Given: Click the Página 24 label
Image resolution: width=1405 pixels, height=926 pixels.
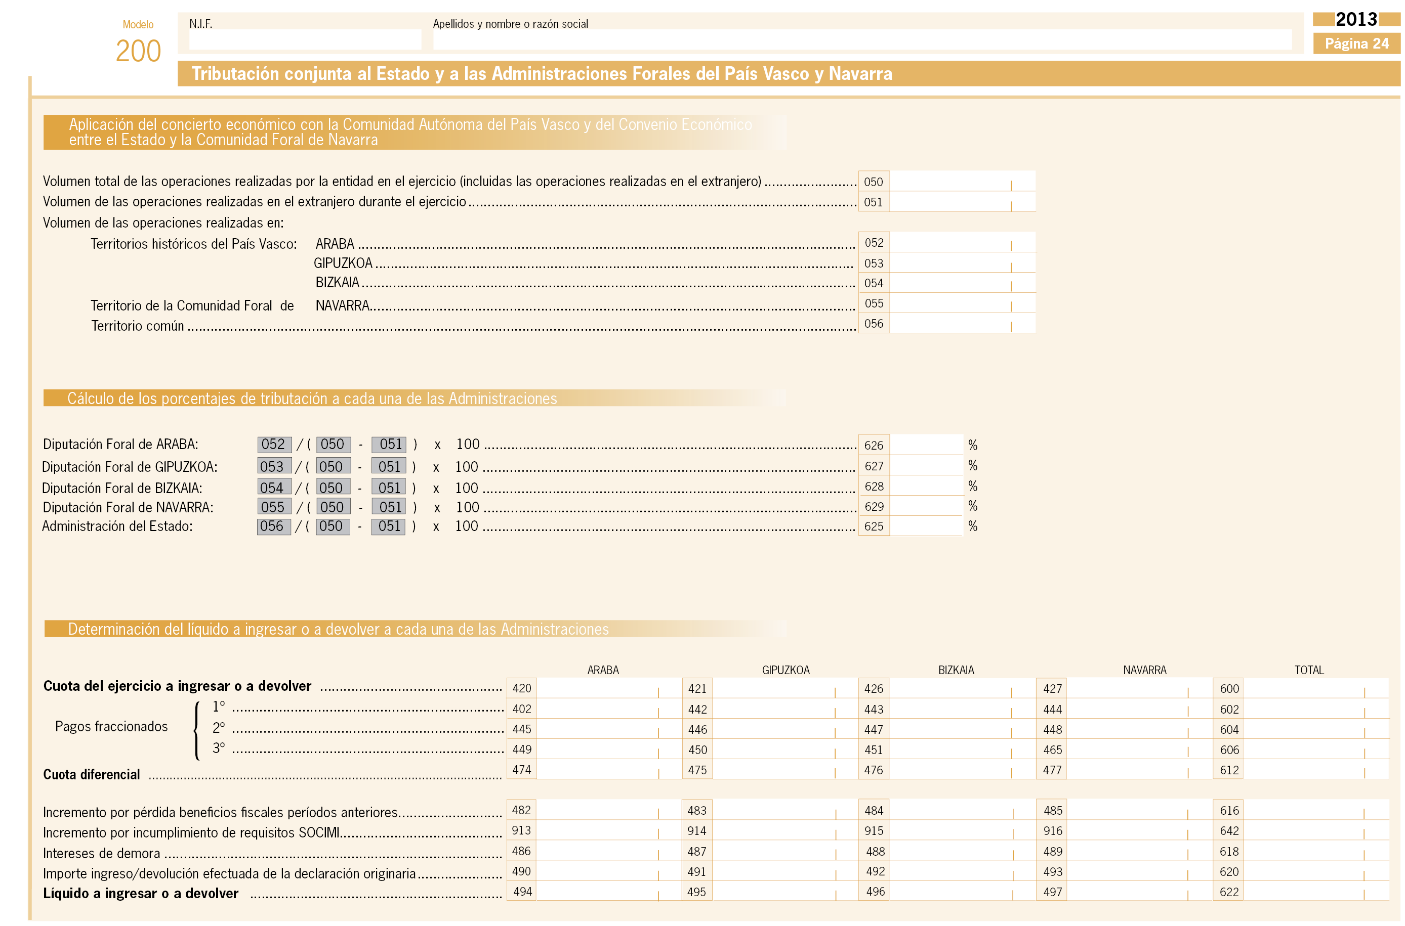Looking at the screenshot, I should coord(1356,43).
